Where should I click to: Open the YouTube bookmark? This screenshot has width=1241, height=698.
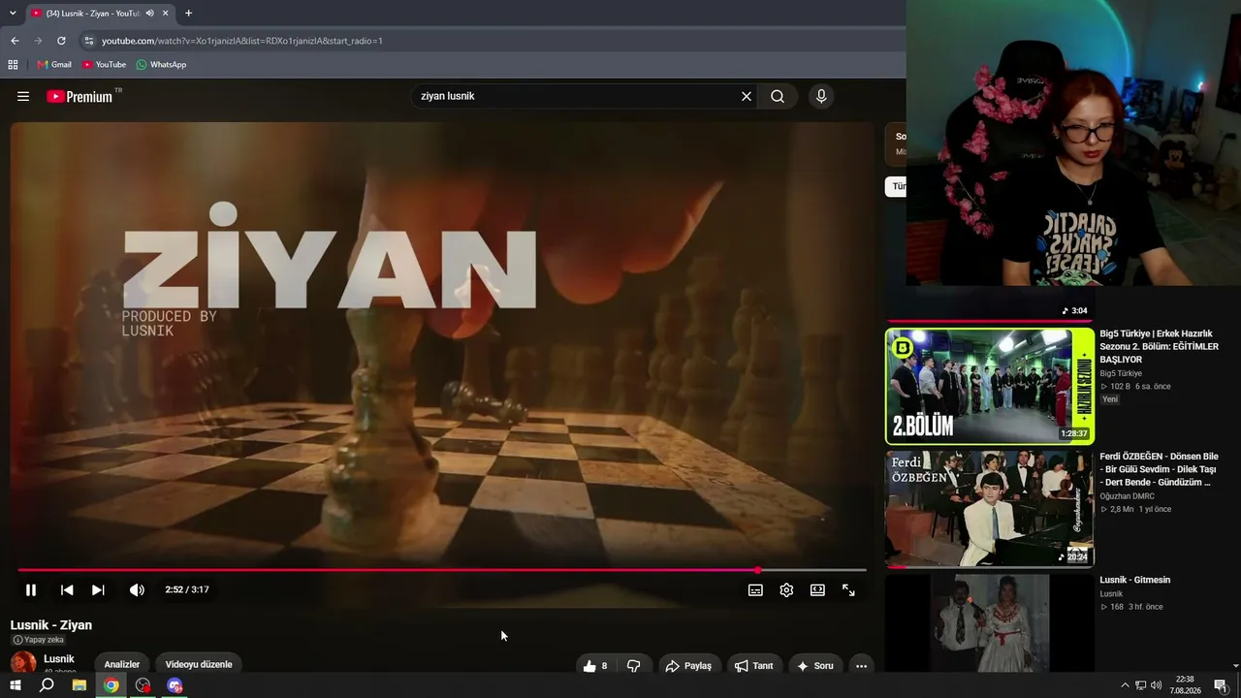click(104, 65)
